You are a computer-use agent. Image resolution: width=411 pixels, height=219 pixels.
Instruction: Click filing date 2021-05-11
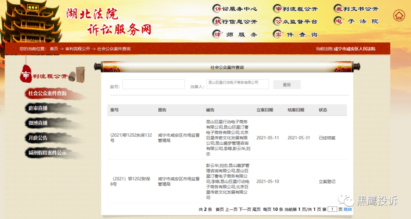pyautogui.click(x=268, y=138)
